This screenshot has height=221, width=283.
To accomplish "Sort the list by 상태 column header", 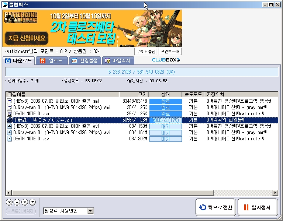I will pos(165,95).
